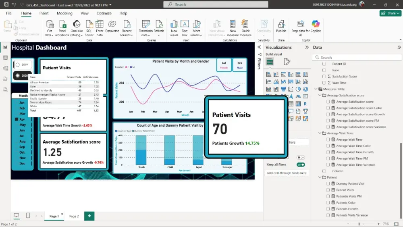Image resolution: width=403 pixels, height=227 pixels.
Task: Open OneLake catalog
Action: (x=76, y=28)
